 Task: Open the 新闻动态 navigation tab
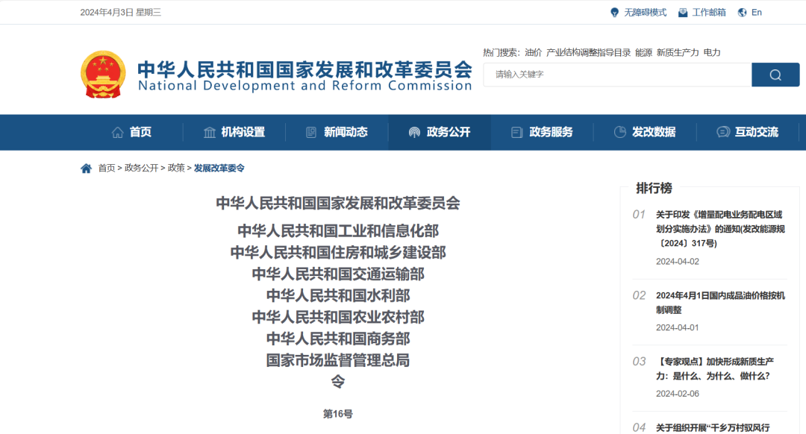point(337,132)
